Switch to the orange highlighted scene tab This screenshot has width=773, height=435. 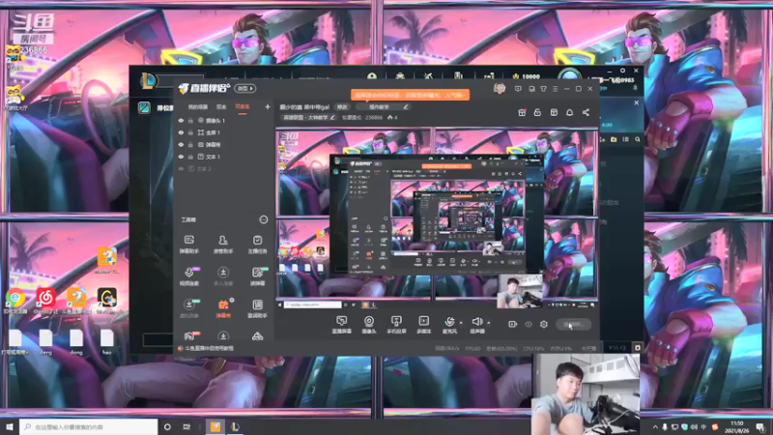243,107
